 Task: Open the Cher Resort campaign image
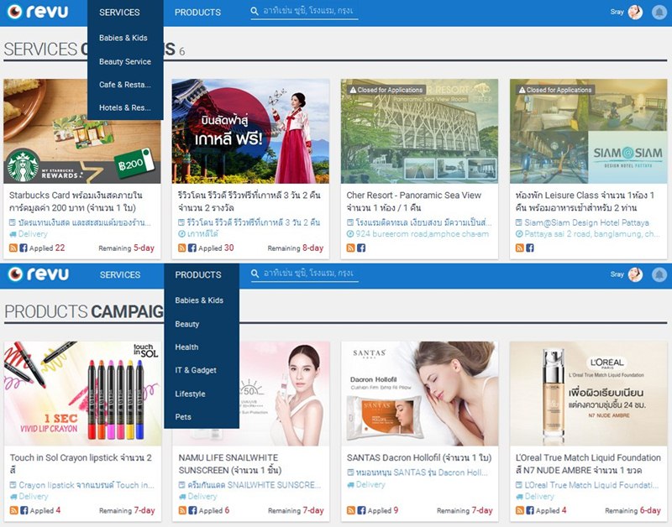419,131
